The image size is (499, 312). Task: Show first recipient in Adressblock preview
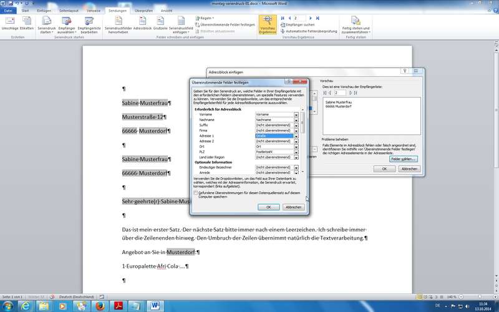click(324, 93)
